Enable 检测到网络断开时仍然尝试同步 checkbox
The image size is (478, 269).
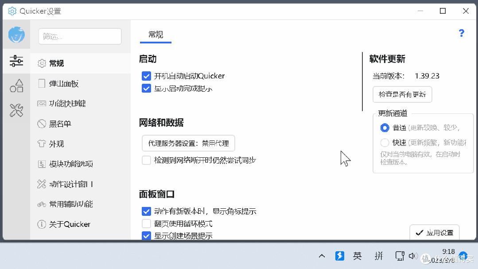click(x=146, y=160)
